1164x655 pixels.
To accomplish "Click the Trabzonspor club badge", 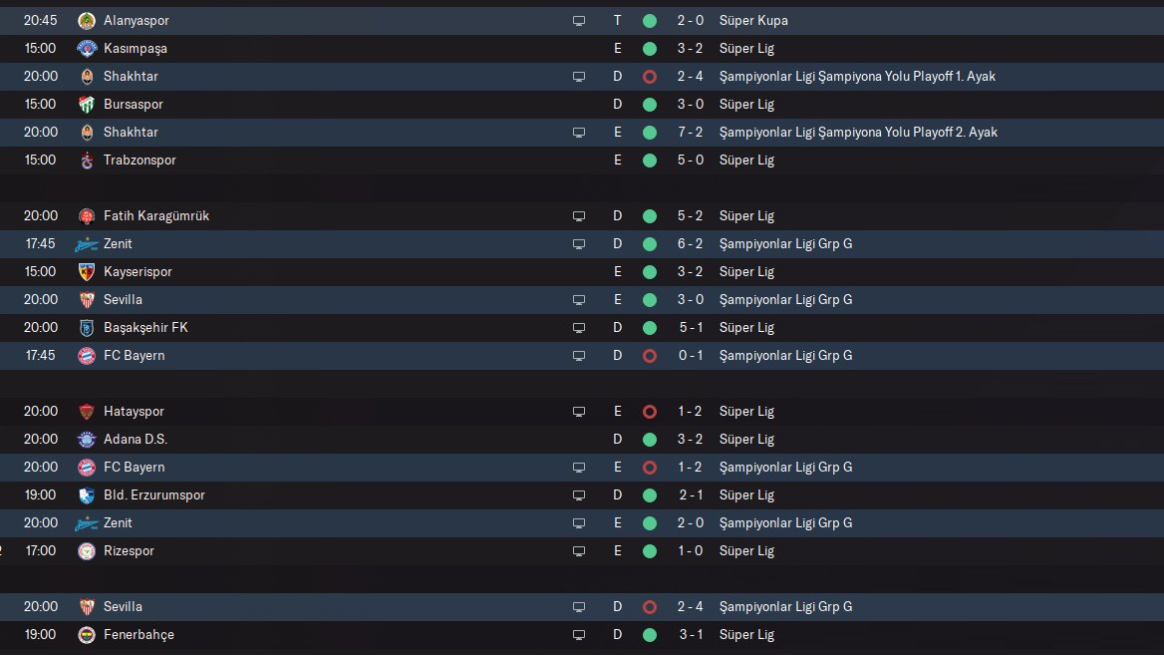I will click(x=87, y=161).
